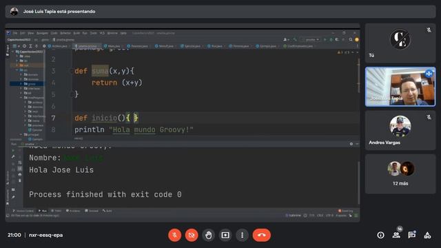Turn on the microphone in Meet
Viewport: 441px width, 248px height.
point(174,235)
